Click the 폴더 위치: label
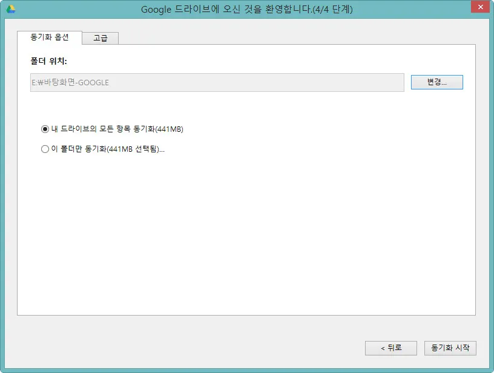 [x=48, y=61]
